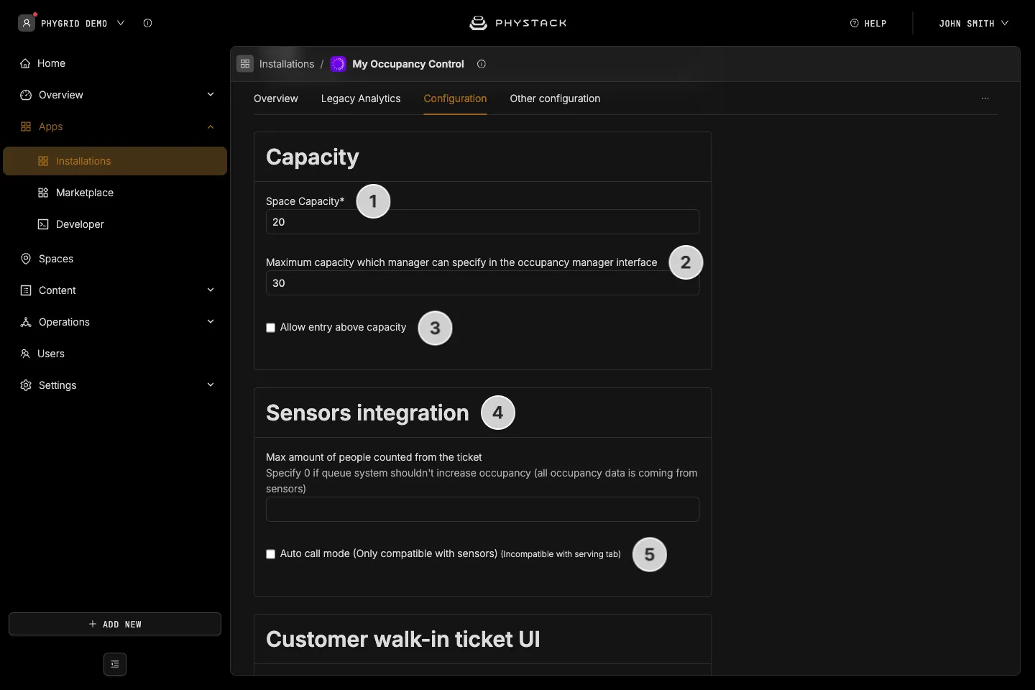Open the Other configuration tab
Image resolution: width=1035 pixels, height=690 pixels.
[x=555, y=98]
